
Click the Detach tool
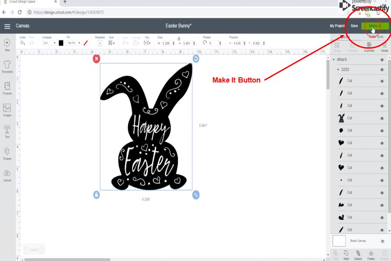[x=358, y=255]
